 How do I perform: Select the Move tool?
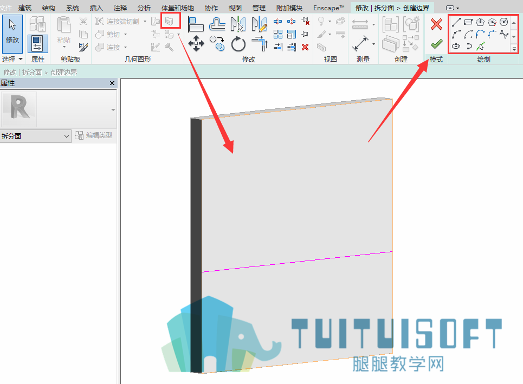pos(196,44)
